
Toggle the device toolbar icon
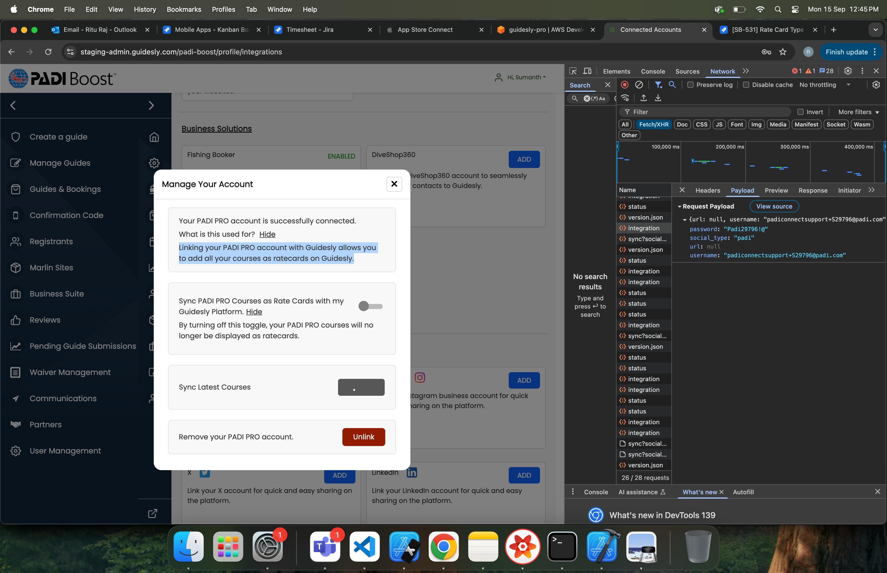tap(587, 71)
